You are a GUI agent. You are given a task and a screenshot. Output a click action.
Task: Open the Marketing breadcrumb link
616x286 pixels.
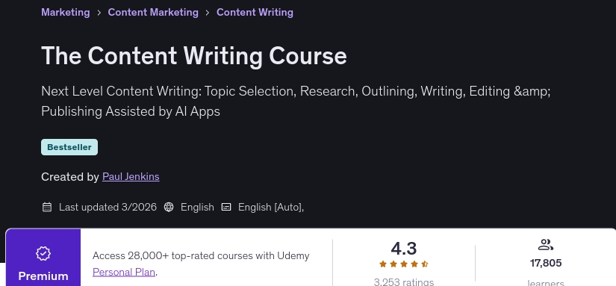[65, 12]
